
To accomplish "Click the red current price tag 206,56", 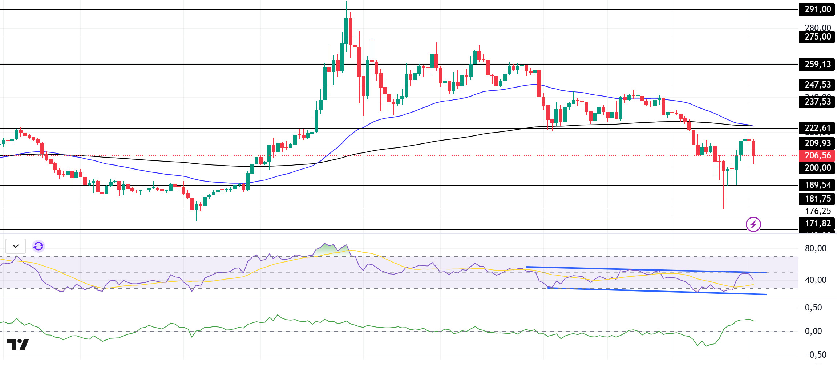I will point(817,155).
